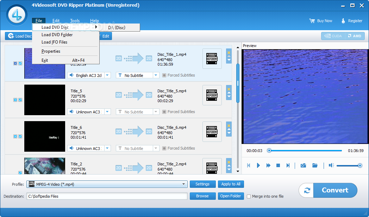The width and height of the screenshot is (369, 217).
Task: Start conversion with Convert button
Action: pyautogui.click(x=335, y=190)
